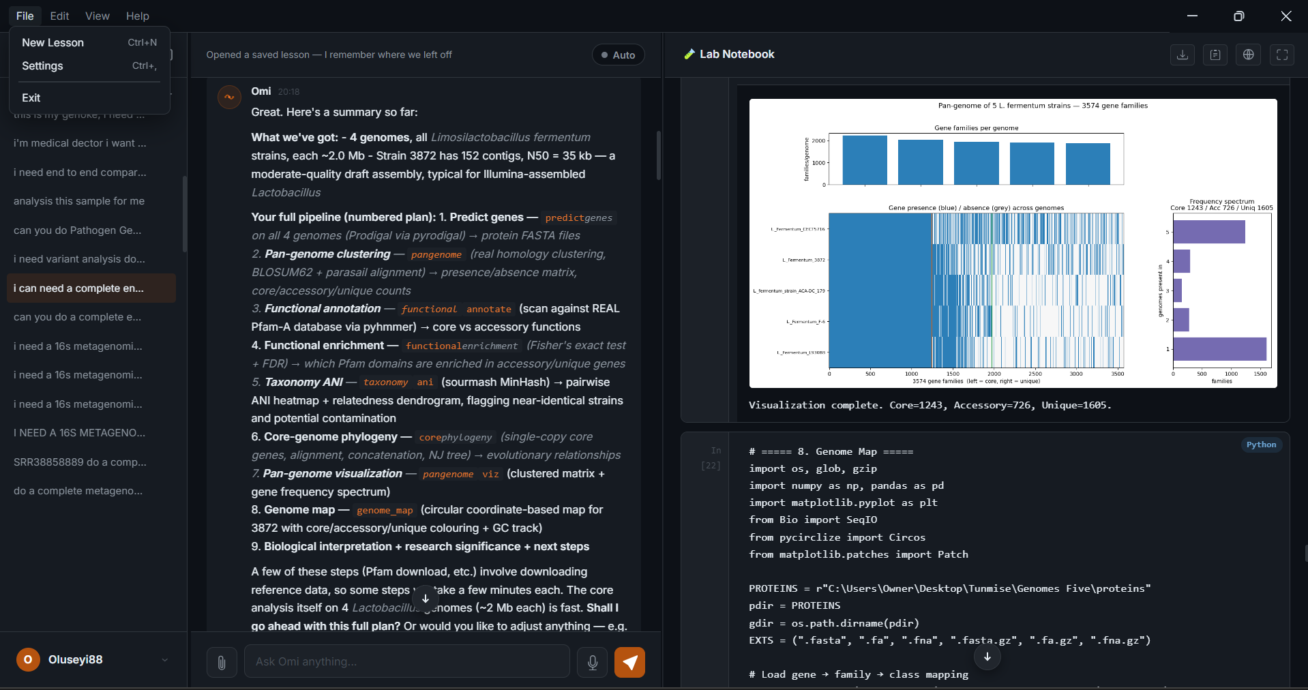Jump to bottom of chat arrow button
1308x690 pixels.
(425, 599)
